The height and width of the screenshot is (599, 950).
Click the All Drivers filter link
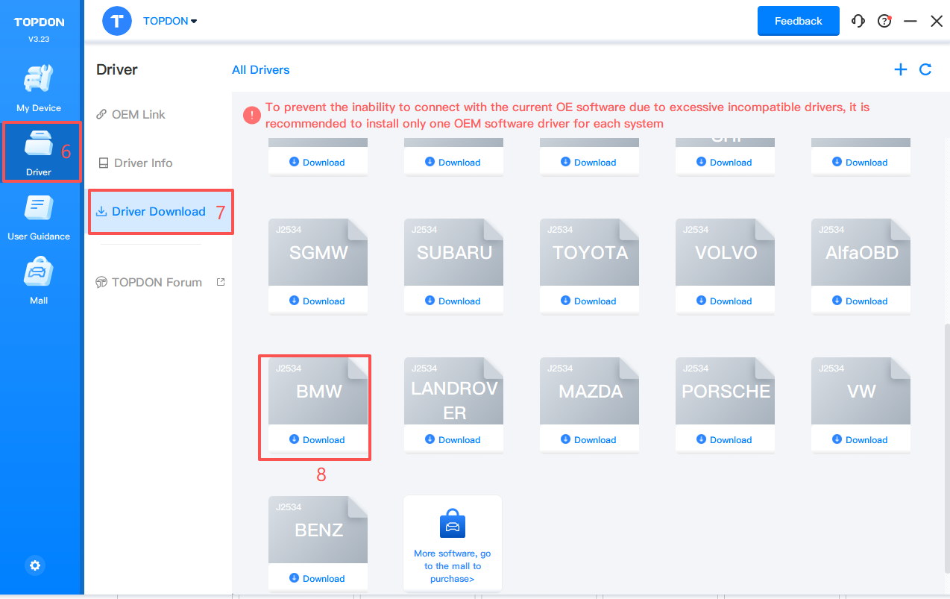[260, 69]
